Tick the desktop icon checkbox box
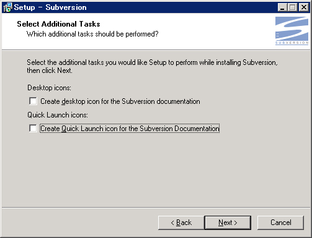The height and width of the screenshot is (238, 312). pos(33,101)
